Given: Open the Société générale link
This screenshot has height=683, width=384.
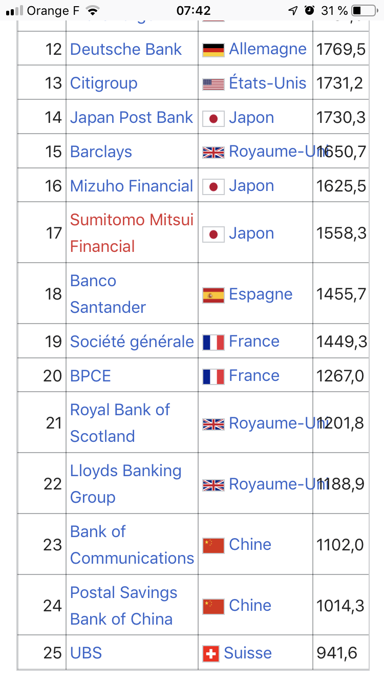Looking at the screenshot, I should pos(132,341).
